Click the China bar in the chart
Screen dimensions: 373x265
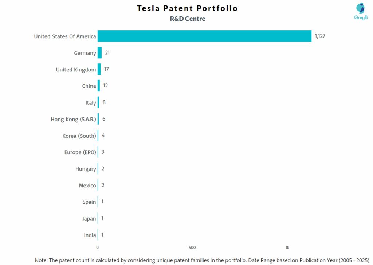[x=99, y=86]
